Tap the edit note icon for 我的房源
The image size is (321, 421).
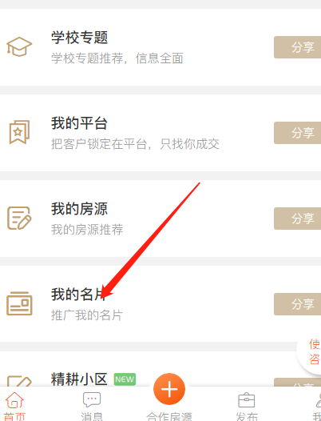19,218
